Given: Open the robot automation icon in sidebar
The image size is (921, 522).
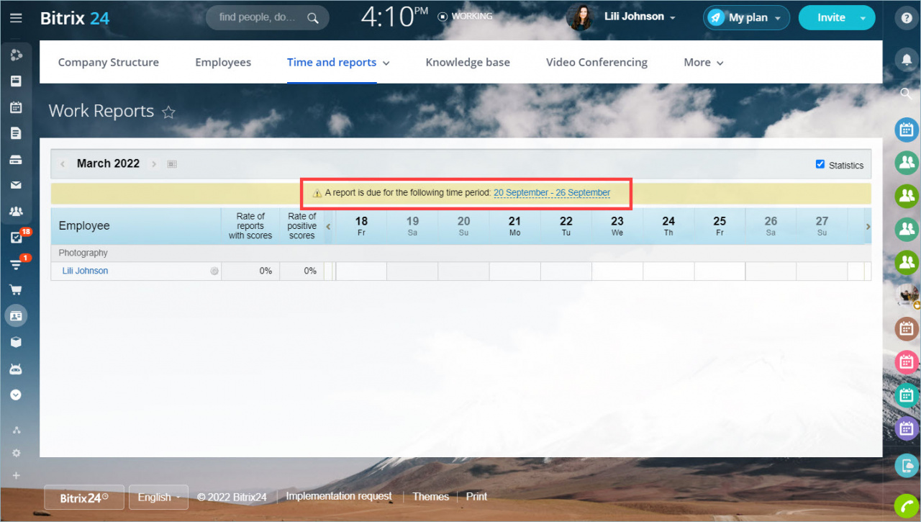Looking at the screenshot, I should tap(16, 369).
